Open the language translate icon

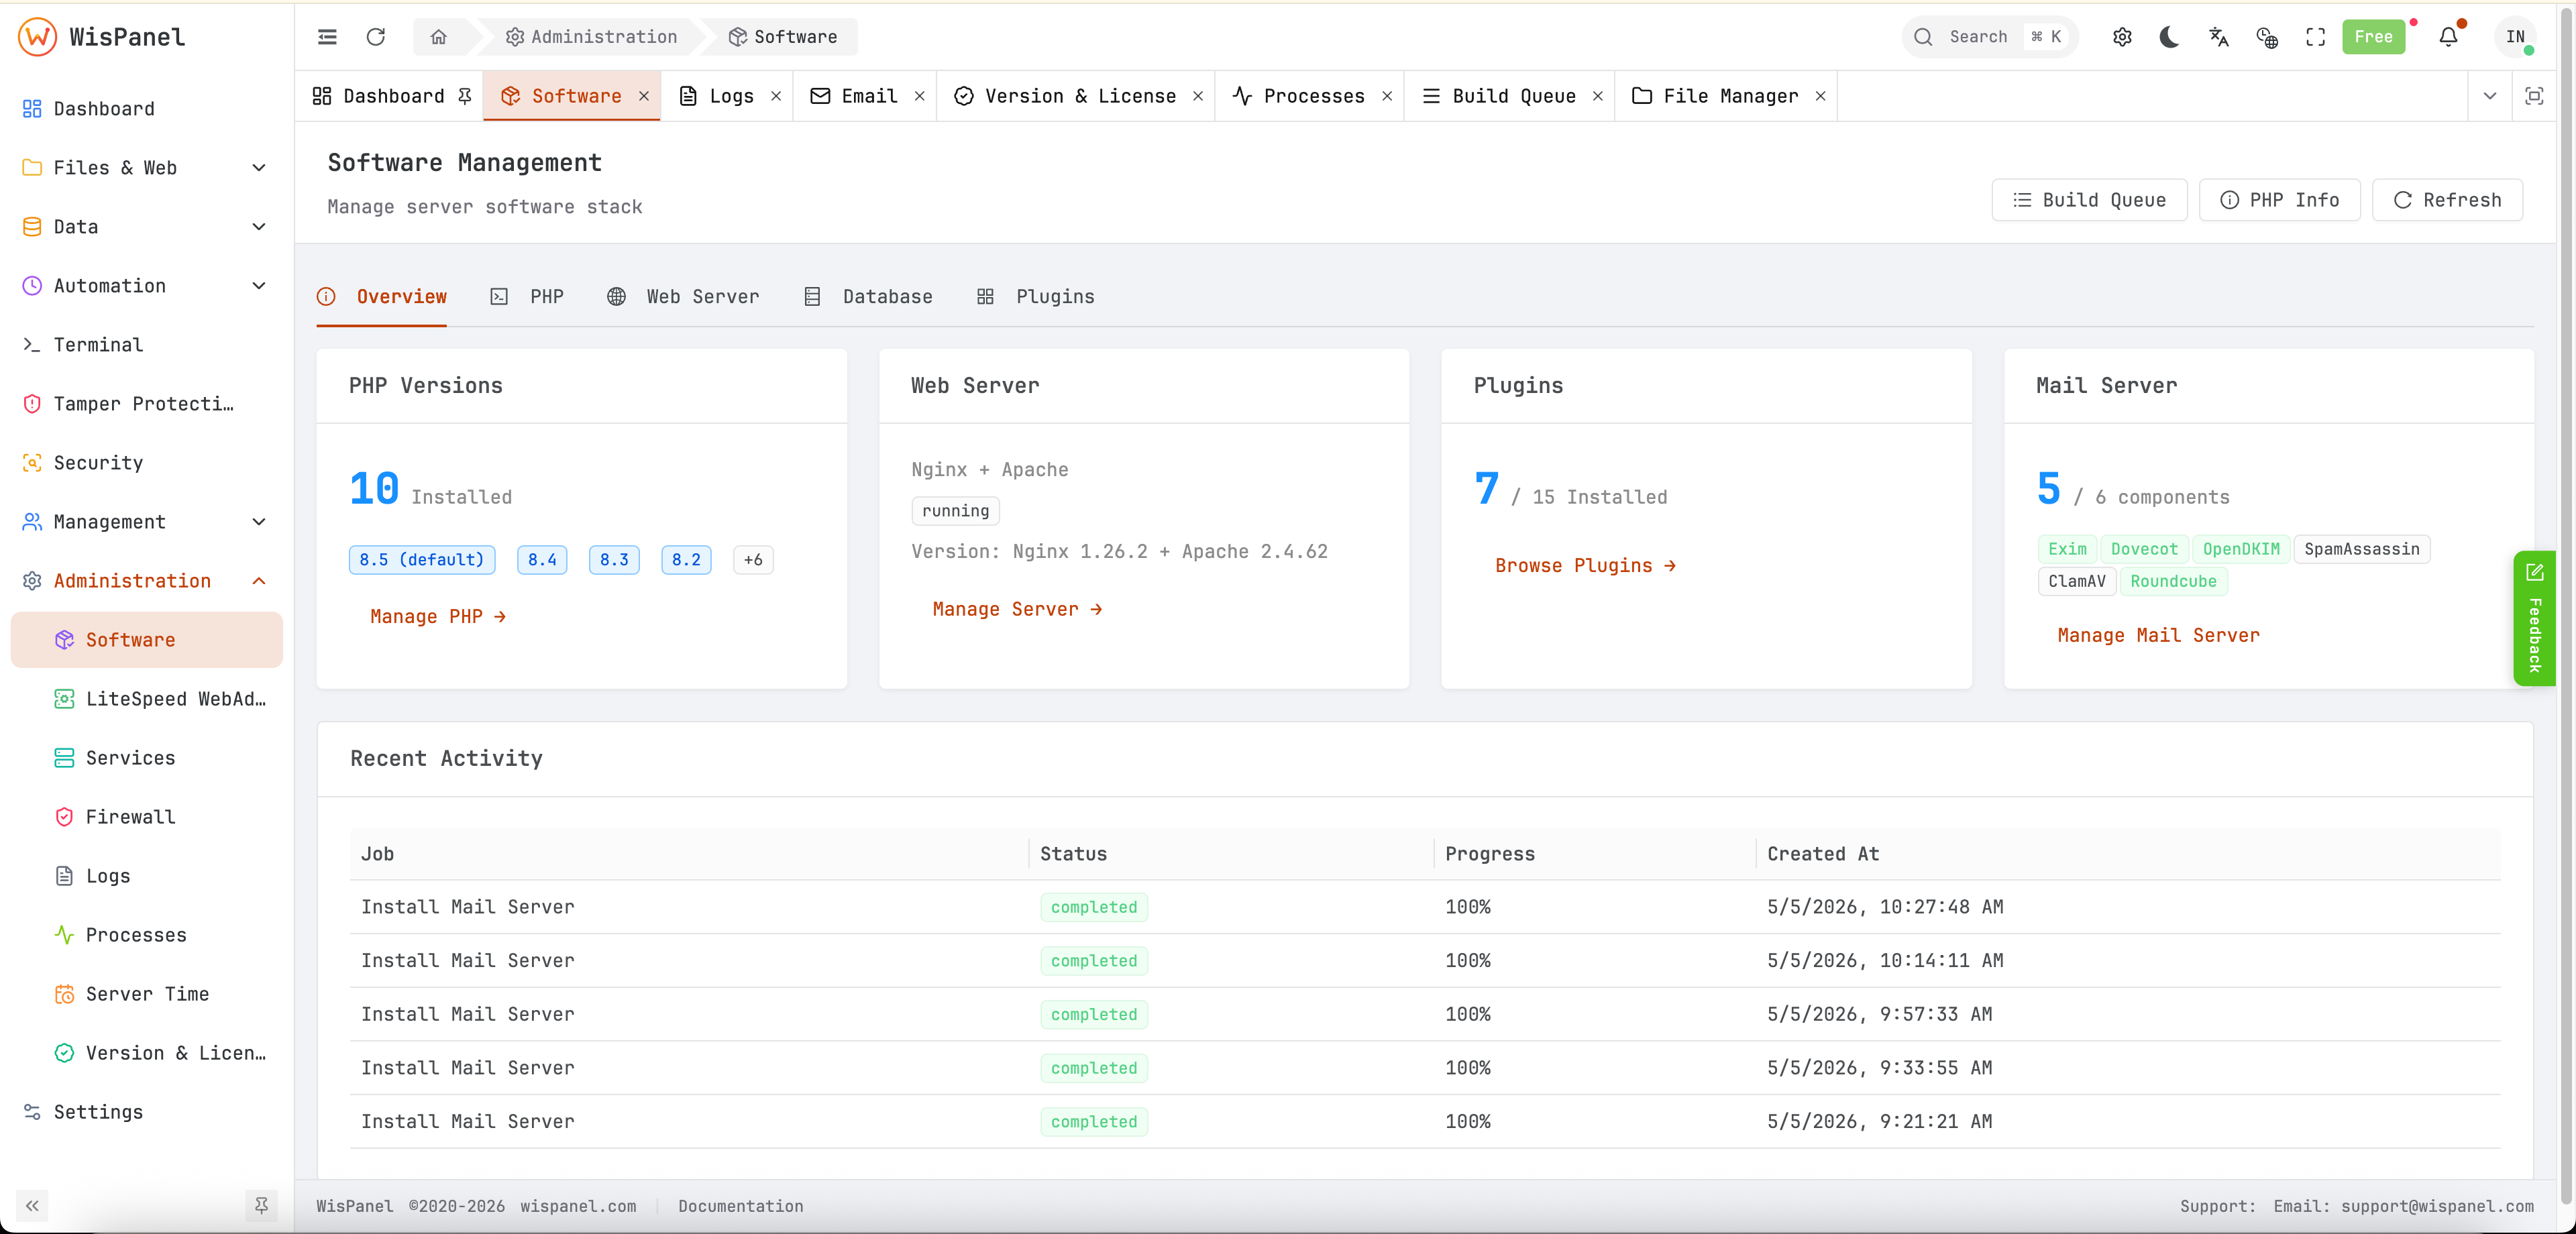pos(2218,37)
